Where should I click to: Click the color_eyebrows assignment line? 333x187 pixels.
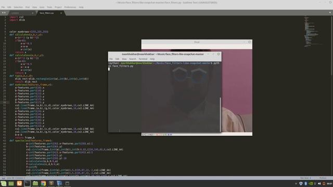(29, 32)
